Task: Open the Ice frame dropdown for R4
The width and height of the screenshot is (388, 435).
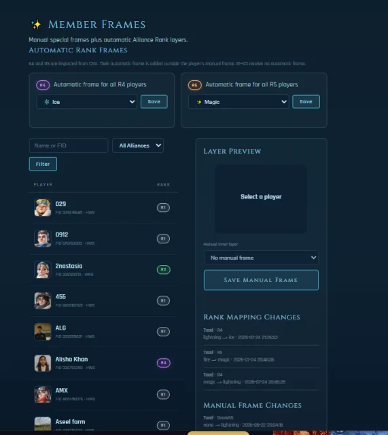Action: tap(86, 102)
